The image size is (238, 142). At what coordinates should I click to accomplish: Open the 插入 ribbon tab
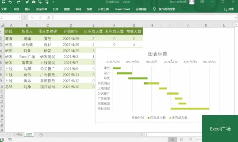pyautogui.click(x=27, y=9)
